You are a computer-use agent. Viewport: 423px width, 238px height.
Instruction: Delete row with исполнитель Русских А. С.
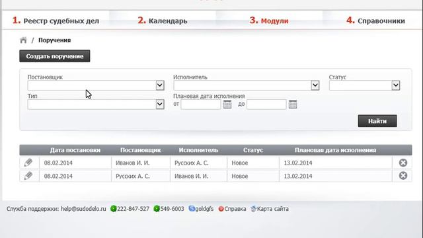click(403, 163)
